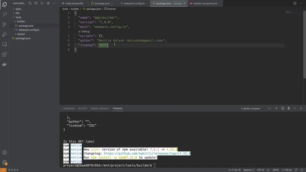Click the New File icon in Explorer

click(x=30, y=3)
